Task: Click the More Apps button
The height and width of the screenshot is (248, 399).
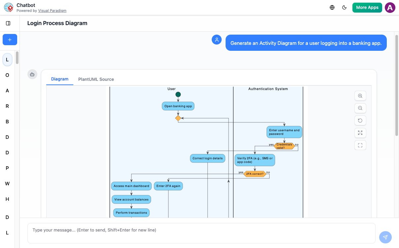Action: [367, 7]
